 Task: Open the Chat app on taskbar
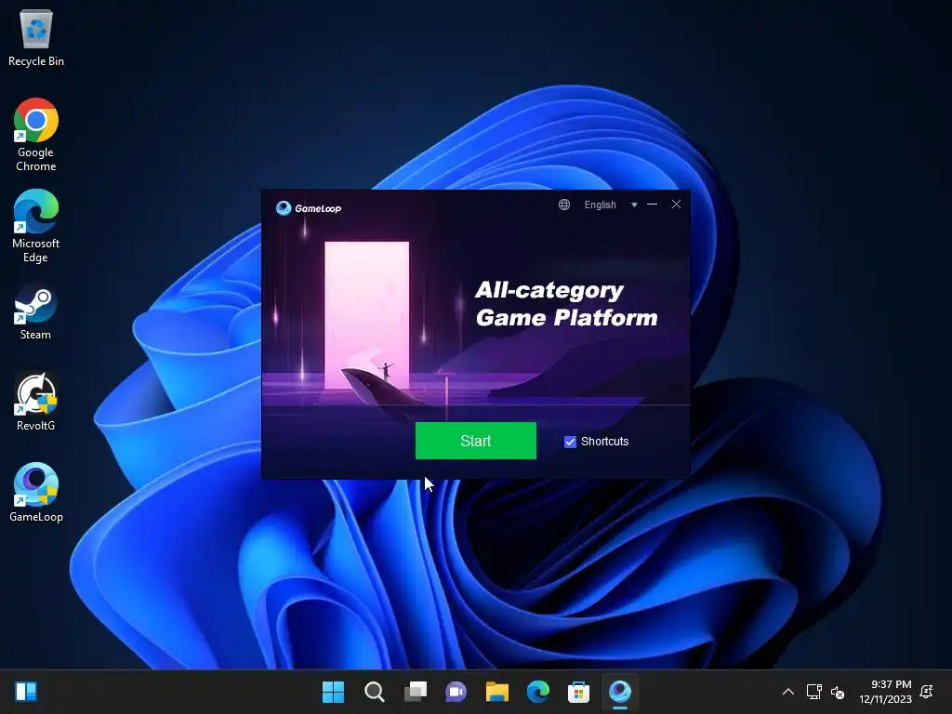(x=456, y=692)
